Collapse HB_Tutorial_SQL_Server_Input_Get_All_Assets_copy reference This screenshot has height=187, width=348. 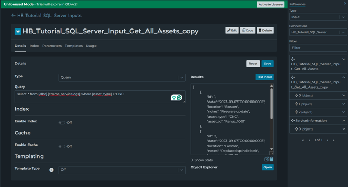pos(344,77)
